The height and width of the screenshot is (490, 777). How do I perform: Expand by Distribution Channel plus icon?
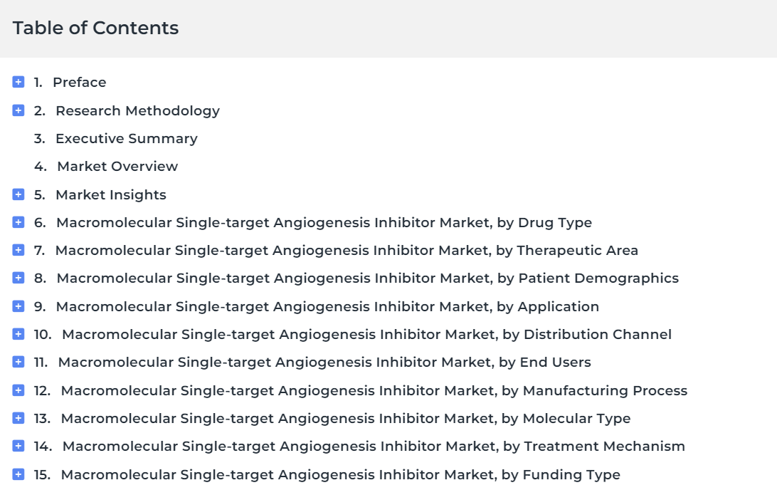18,334
